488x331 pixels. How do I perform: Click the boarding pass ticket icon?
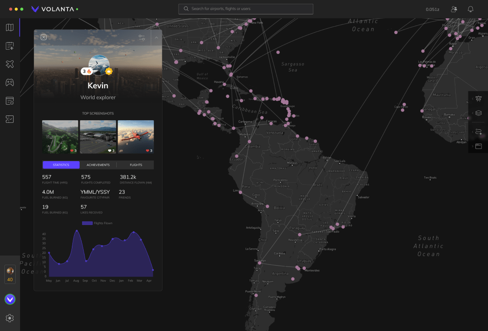click(x=10, y=119)
